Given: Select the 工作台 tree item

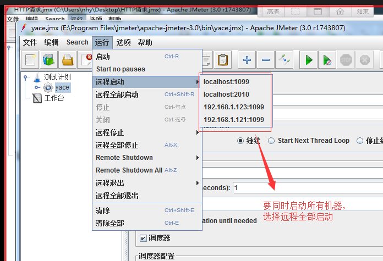Looking at the screenshot, I should pos(54,98).
